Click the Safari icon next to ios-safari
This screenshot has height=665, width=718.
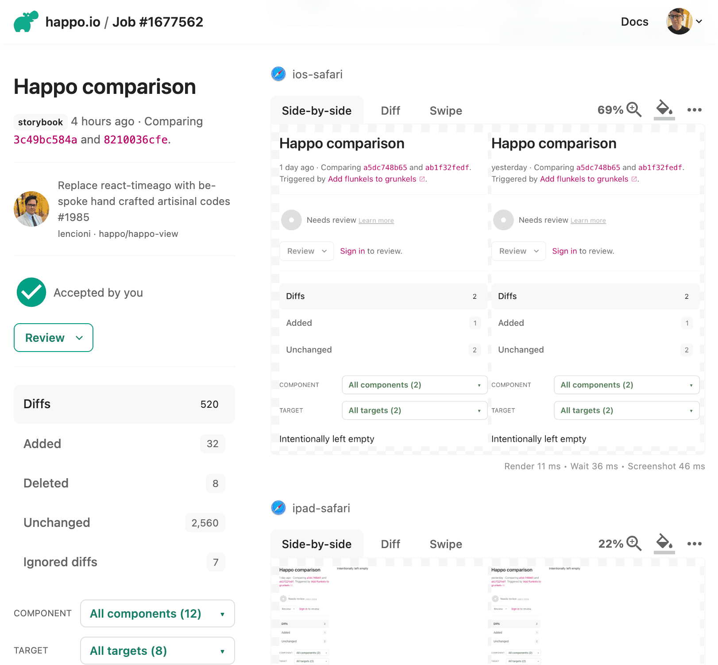point(278,74)
